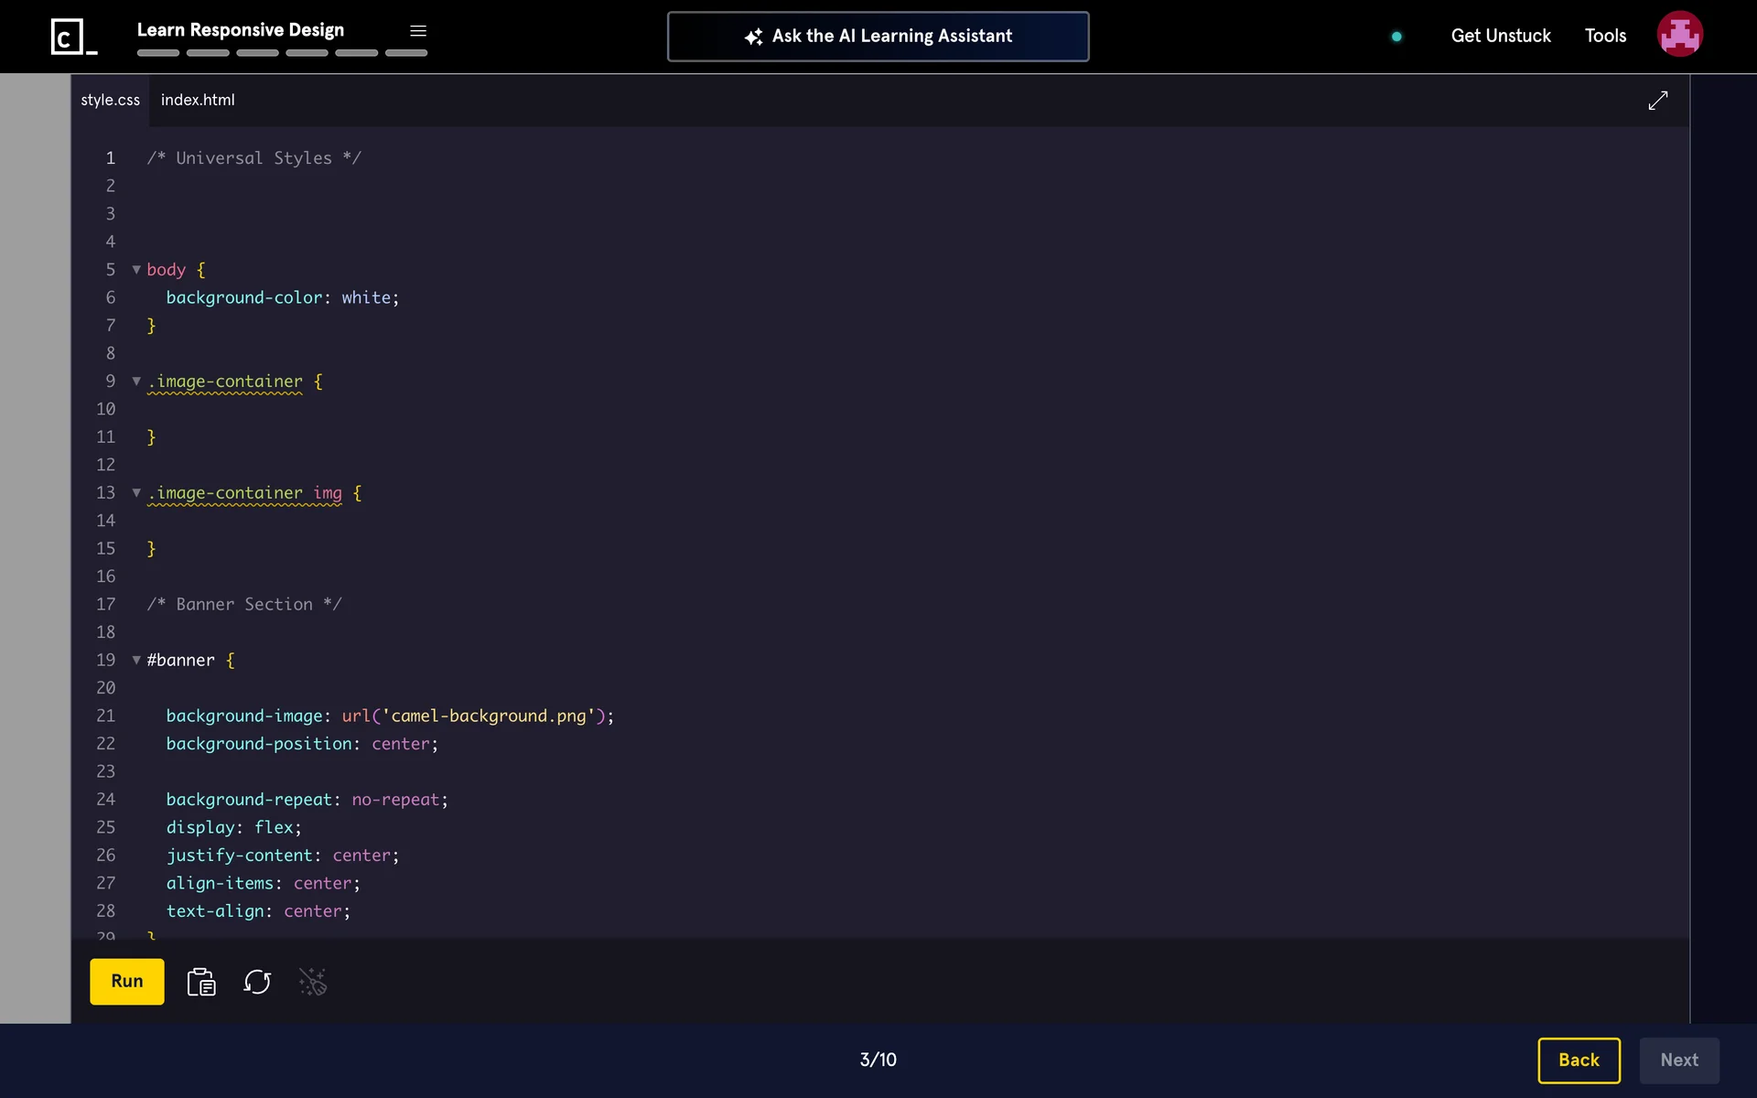The height and width of the screenshot is (1098, 1757).
Task: Collapse the body rule fold arrow
Action: pos(136,270)
